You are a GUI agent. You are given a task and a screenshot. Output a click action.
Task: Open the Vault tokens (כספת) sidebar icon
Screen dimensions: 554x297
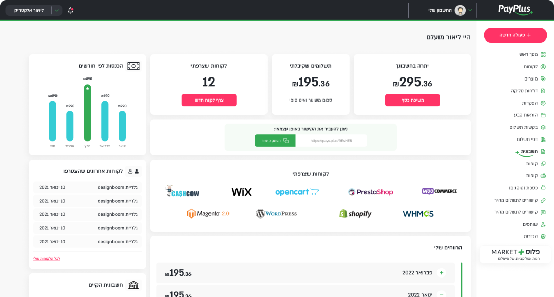click(543, 188)
